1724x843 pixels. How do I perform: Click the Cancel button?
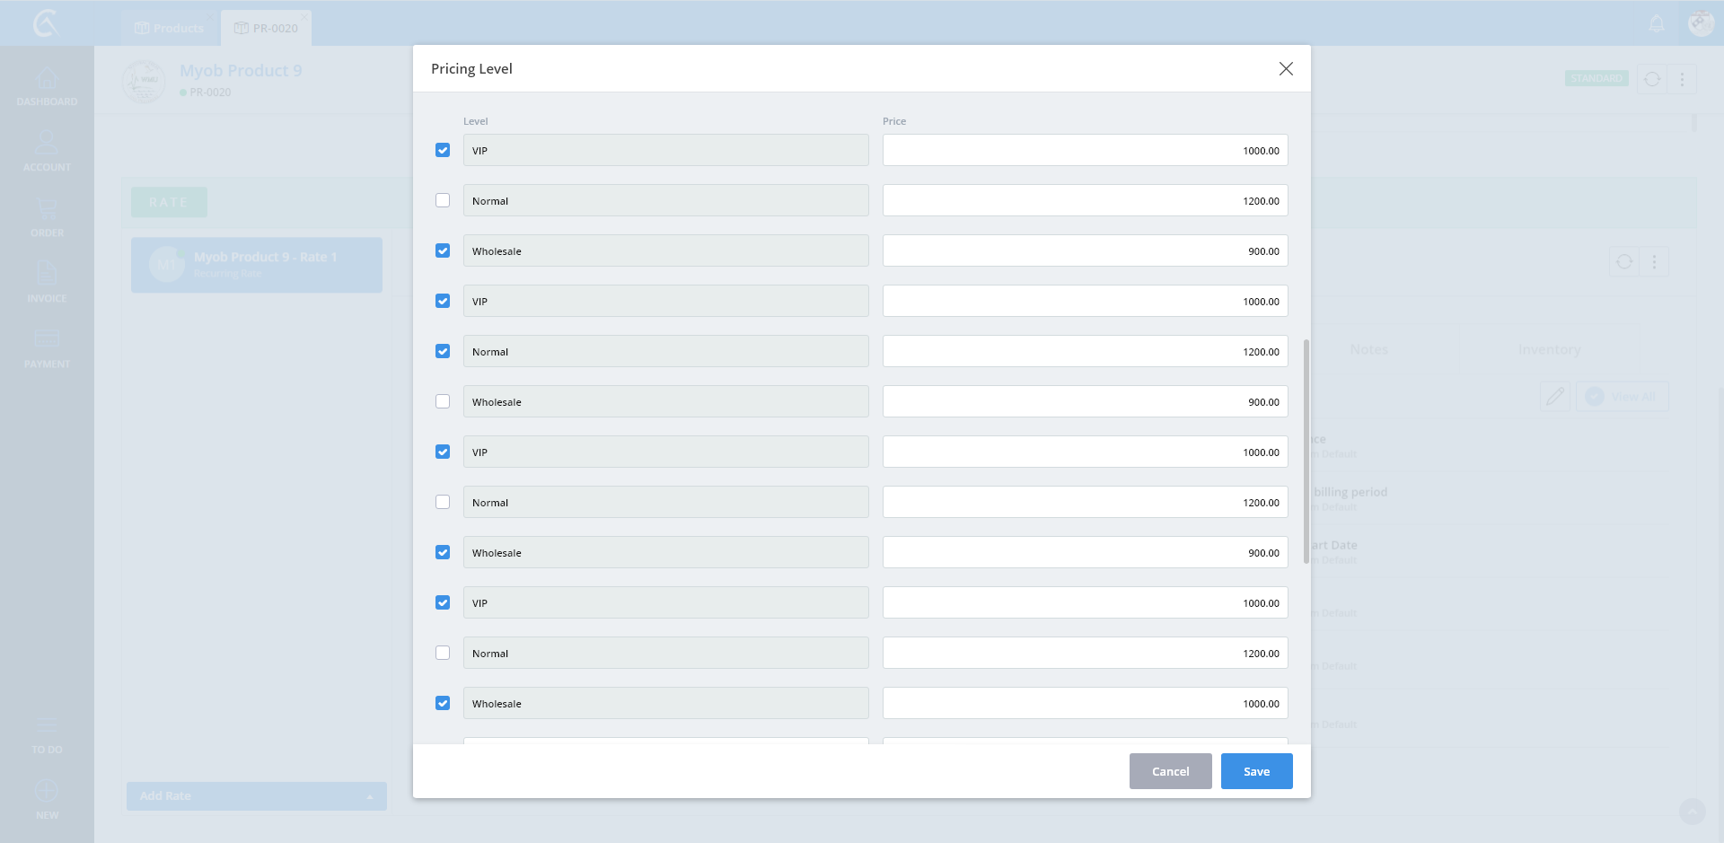point(1170,771)
